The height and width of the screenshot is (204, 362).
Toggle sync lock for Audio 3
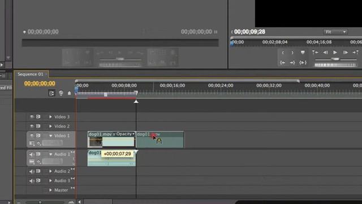[38, 180]
